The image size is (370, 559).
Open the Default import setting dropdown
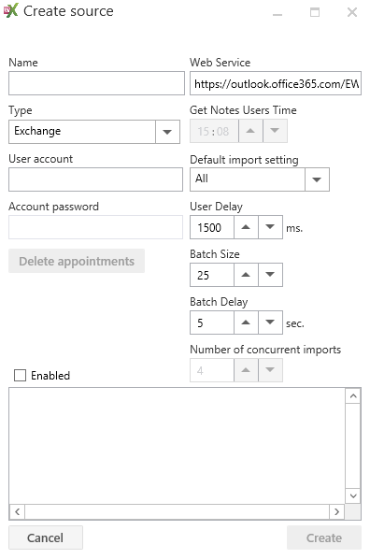[x=259, y=179]
